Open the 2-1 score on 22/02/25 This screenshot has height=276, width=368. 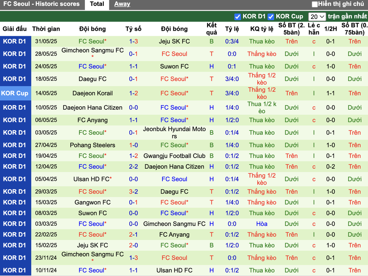click(x=133, y=235)
